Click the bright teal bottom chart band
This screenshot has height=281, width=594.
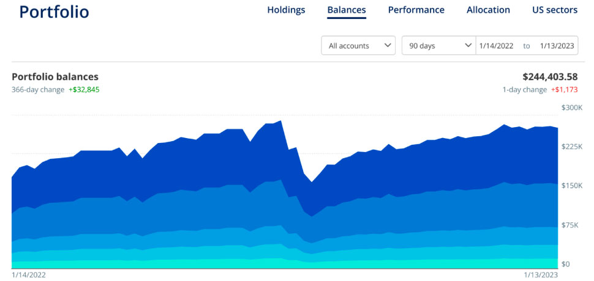(x=184, y=264)
